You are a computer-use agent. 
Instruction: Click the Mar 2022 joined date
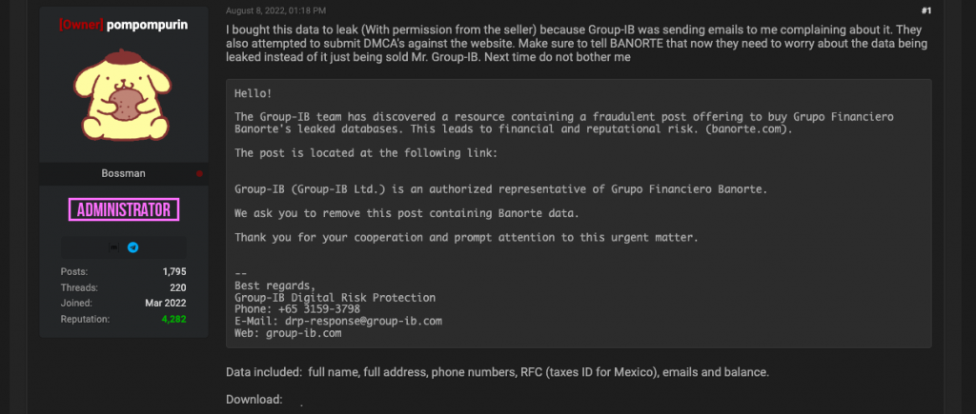[x=166, y=304]
